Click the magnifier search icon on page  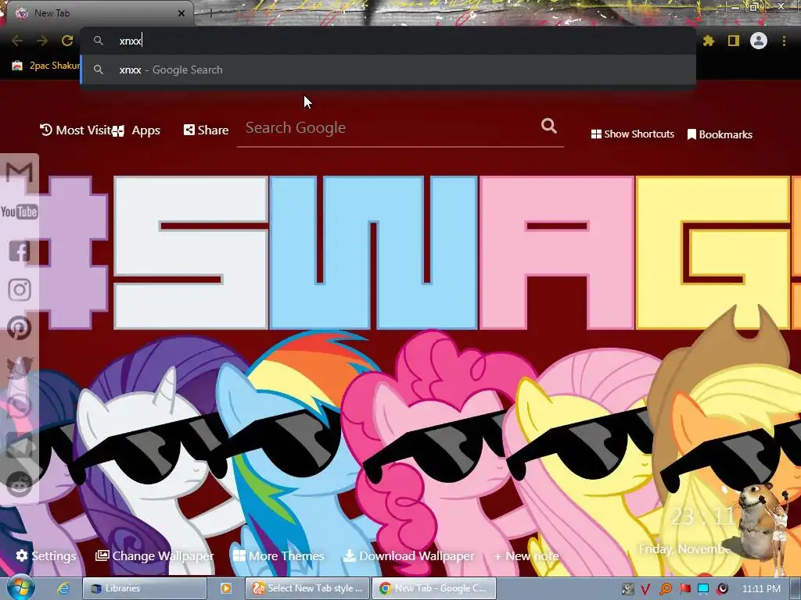tap(549, 126)
